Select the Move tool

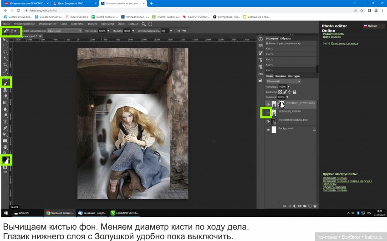click(x=5, y=40)
